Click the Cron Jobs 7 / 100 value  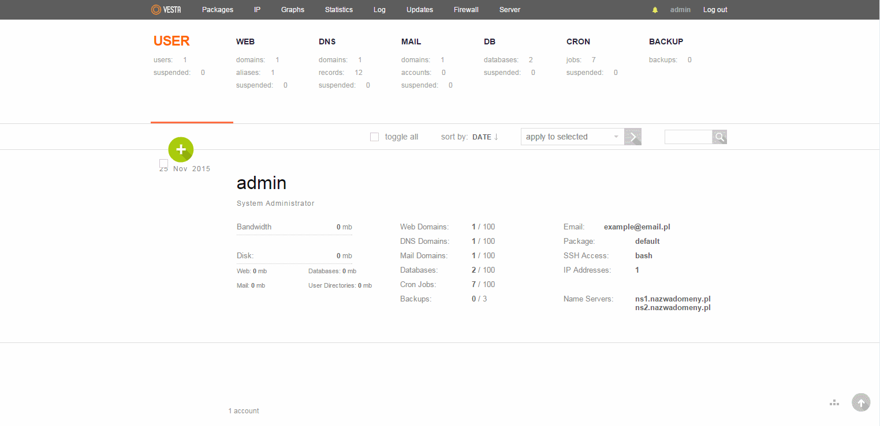click(483, 285)
